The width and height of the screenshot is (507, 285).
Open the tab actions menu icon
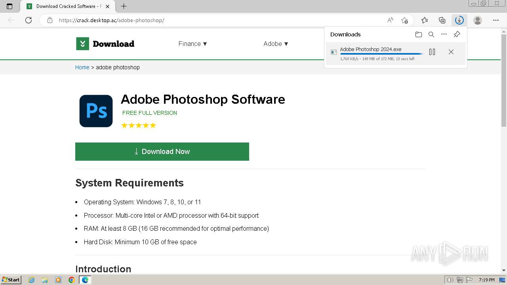point(10,6)
